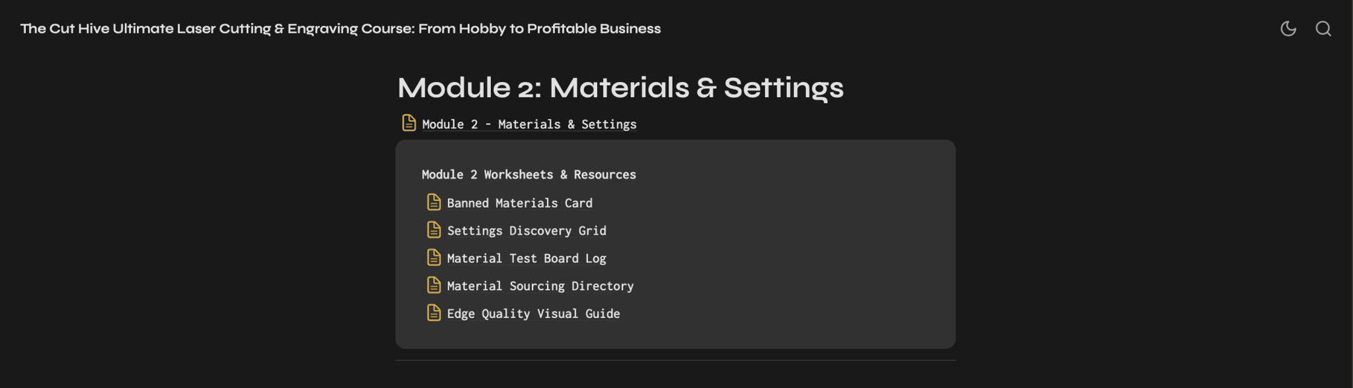The image size is (1353, 388).
Task: Click the Material Test Board Log page icon
Action: point(434,257)
